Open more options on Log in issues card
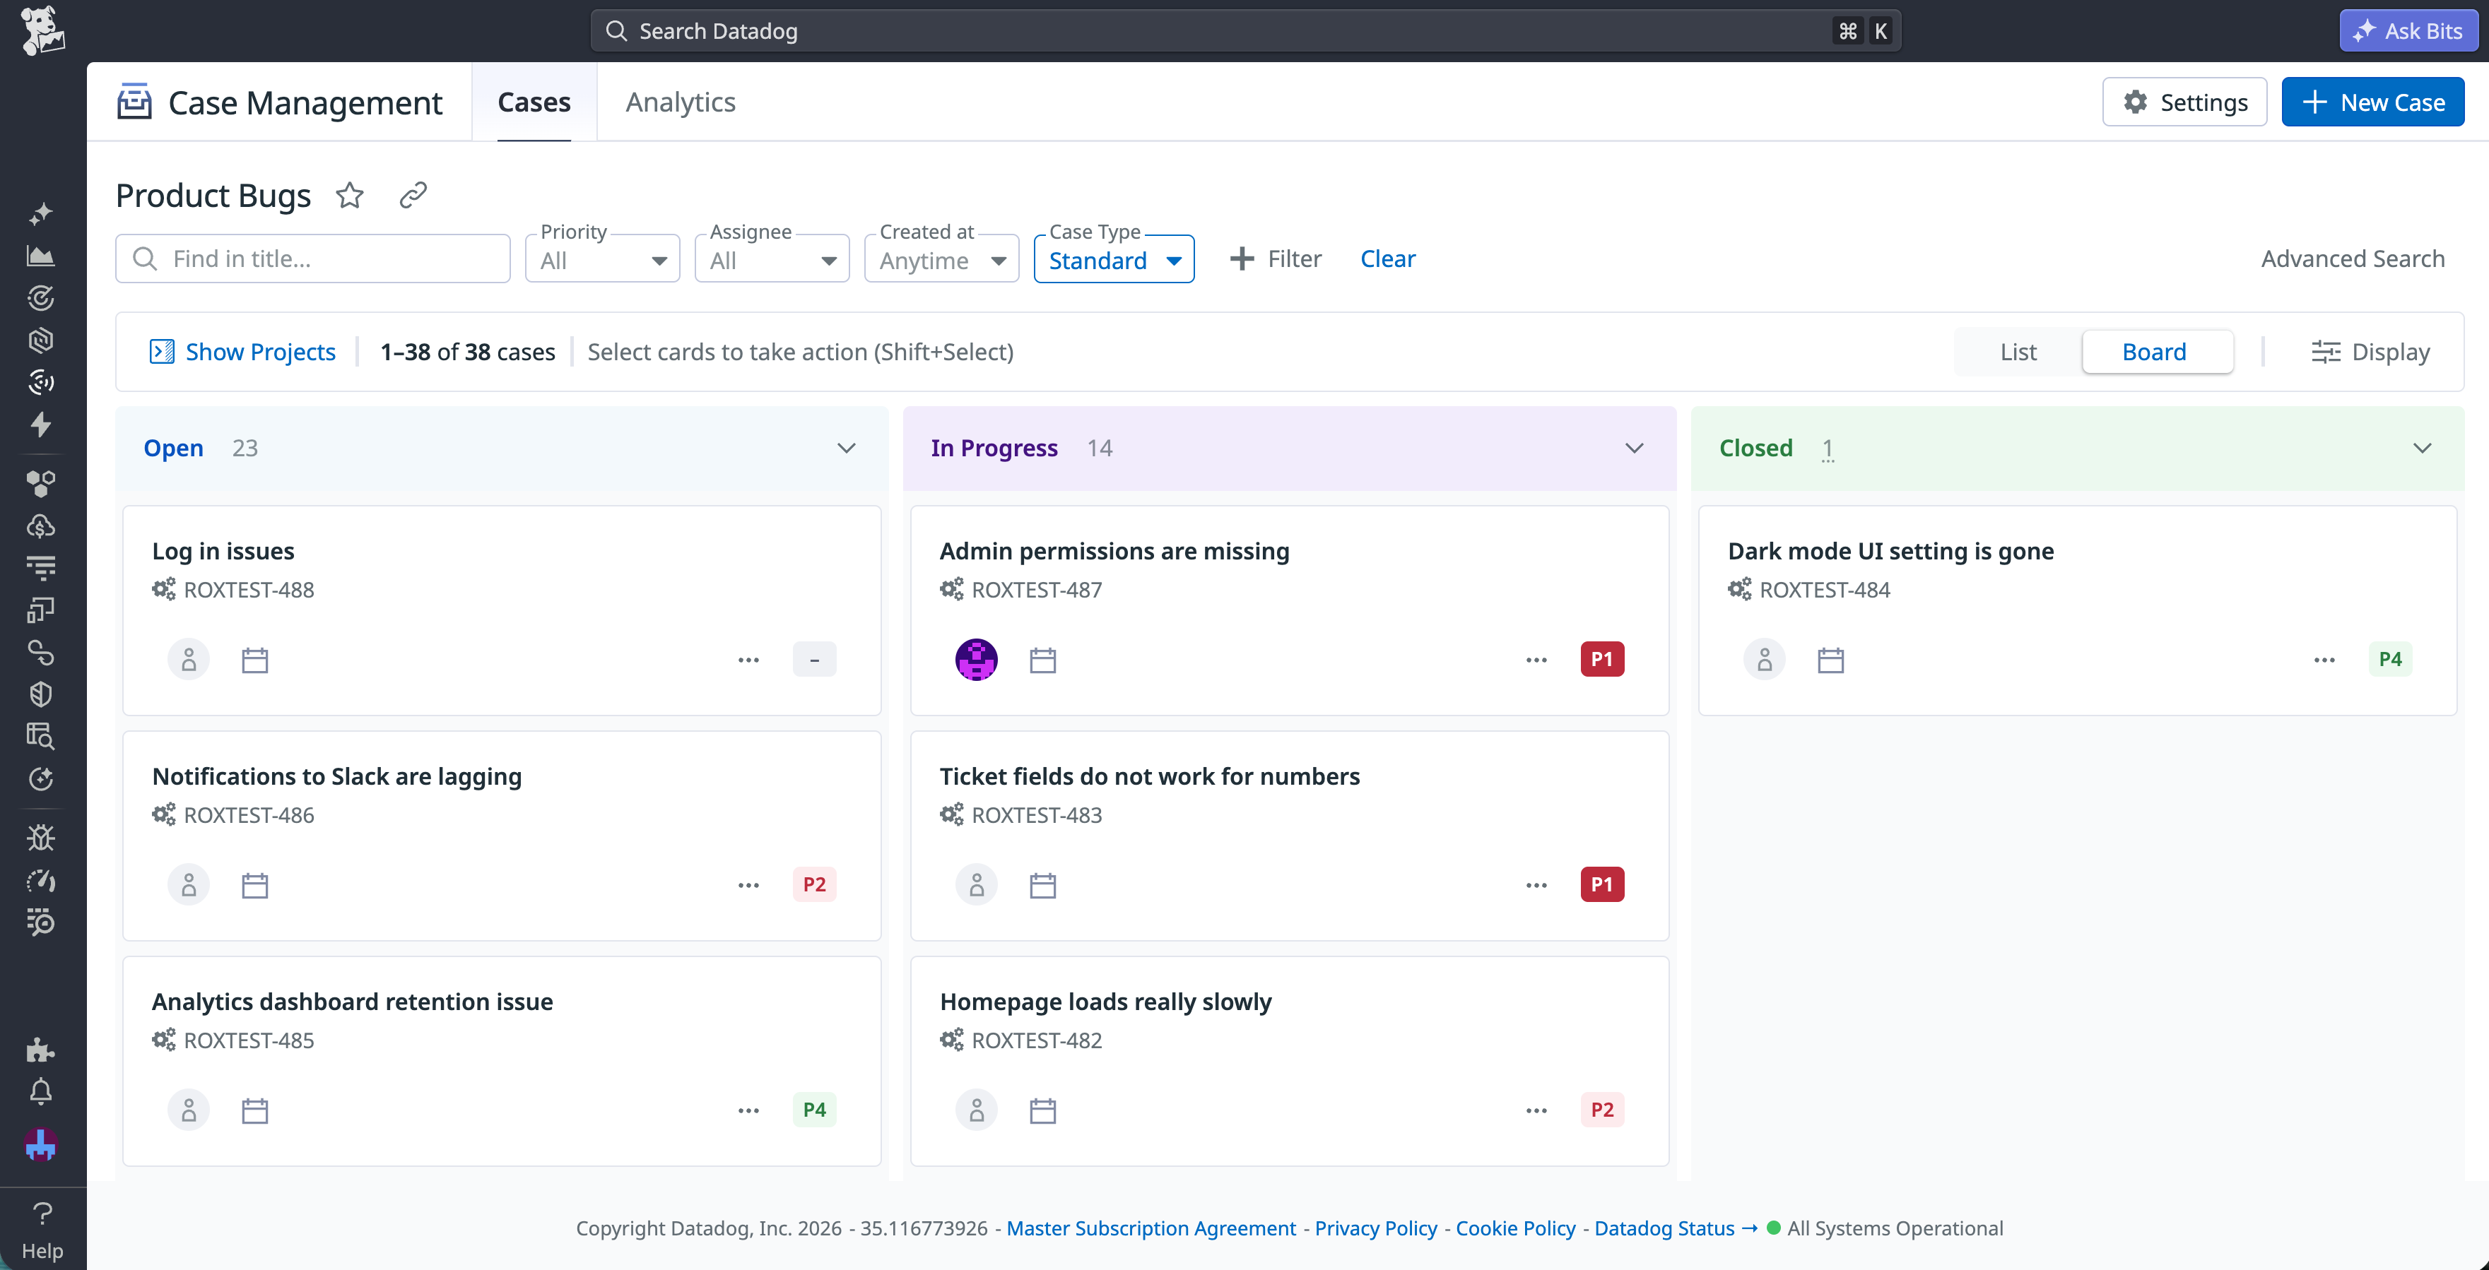The height and width of the screenshot is (1270, 2489). 749,660
